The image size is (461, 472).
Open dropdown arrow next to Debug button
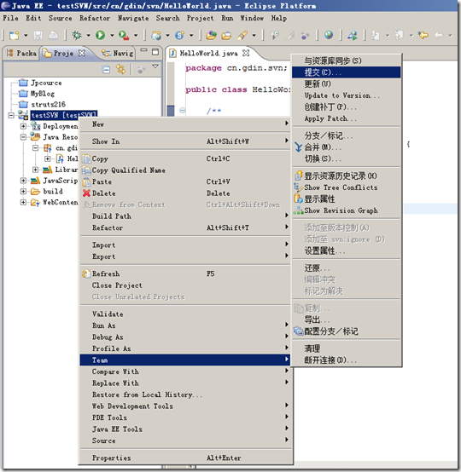pos(88,36)
